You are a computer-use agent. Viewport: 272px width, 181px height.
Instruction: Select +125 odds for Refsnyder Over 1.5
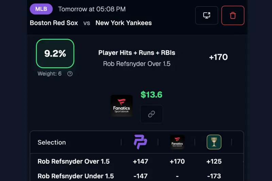pos(214,162)
